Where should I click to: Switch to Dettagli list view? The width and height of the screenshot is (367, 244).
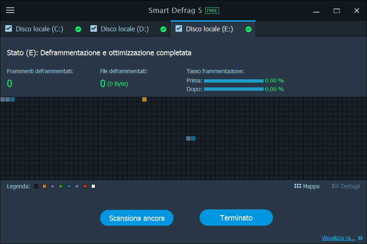coord(346,186)
